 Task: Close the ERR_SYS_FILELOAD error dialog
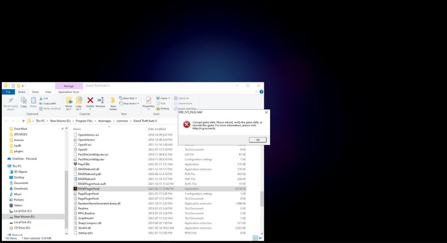tap(266, 112)
